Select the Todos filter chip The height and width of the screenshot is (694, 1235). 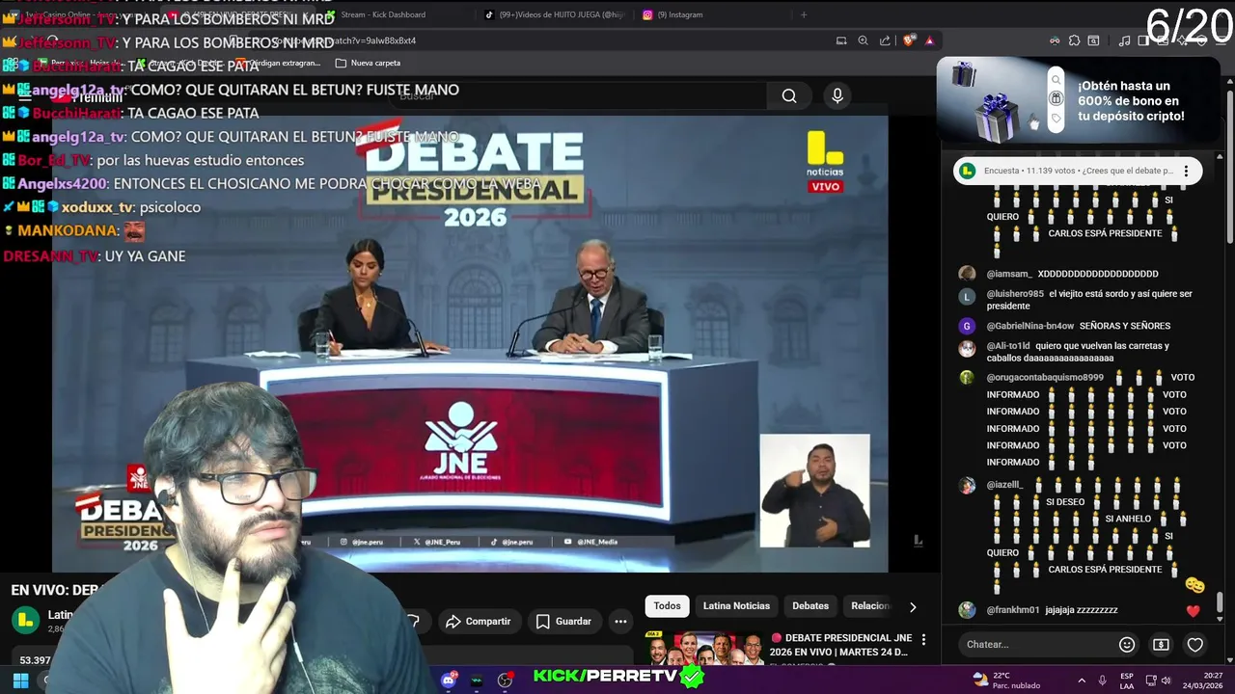[x=667, y=606]
